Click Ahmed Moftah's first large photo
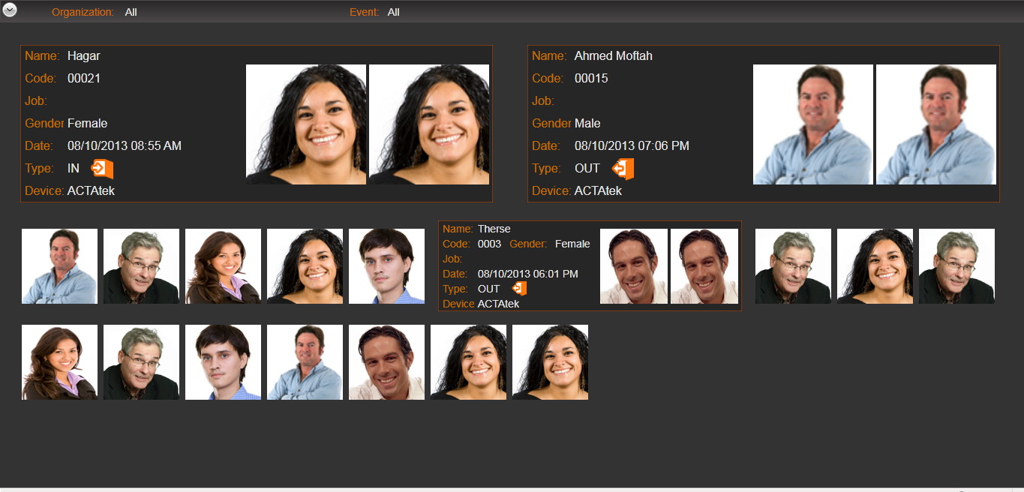The image size is (1024, 492). tap(813, 124)
